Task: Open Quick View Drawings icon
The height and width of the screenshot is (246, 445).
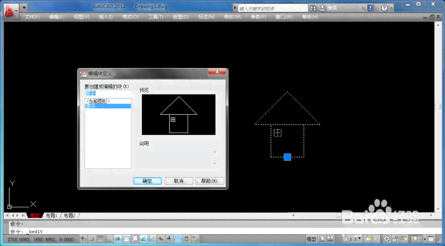Action: click(330, 239)
